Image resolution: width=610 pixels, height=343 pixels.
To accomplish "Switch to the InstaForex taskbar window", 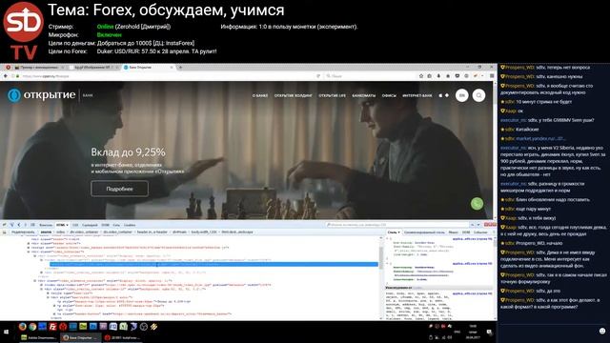I will [122, 337].
